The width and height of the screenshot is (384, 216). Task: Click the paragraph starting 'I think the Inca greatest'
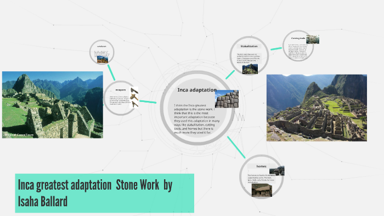tap(197, 119)
